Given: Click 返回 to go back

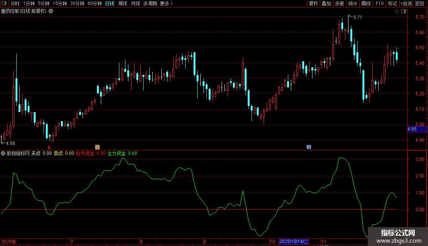Looking at the screenshot, I should click(x=420, y=3).
